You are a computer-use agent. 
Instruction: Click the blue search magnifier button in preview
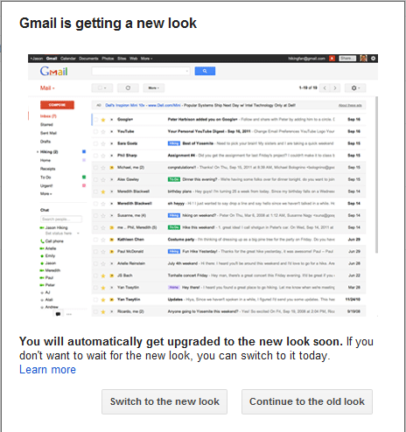205,71
